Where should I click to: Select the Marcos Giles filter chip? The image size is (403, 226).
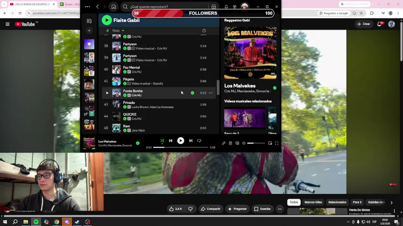[313, 202]
